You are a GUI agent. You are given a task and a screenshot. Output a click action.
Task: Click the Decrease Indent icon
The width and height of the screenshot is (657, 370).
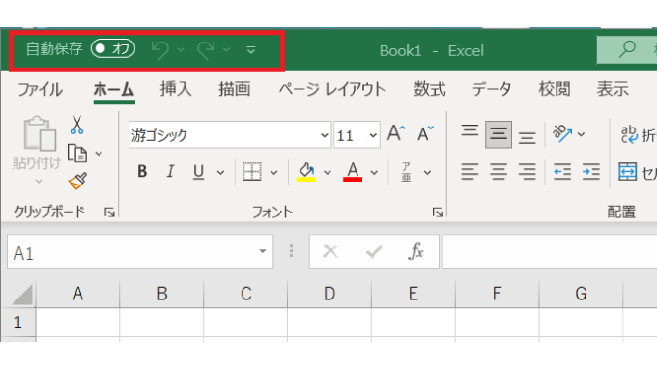click(562, 172)
